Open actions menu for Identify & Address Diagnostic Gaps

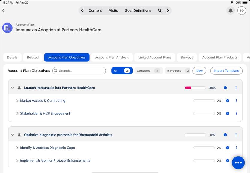(x=236, y=148)
